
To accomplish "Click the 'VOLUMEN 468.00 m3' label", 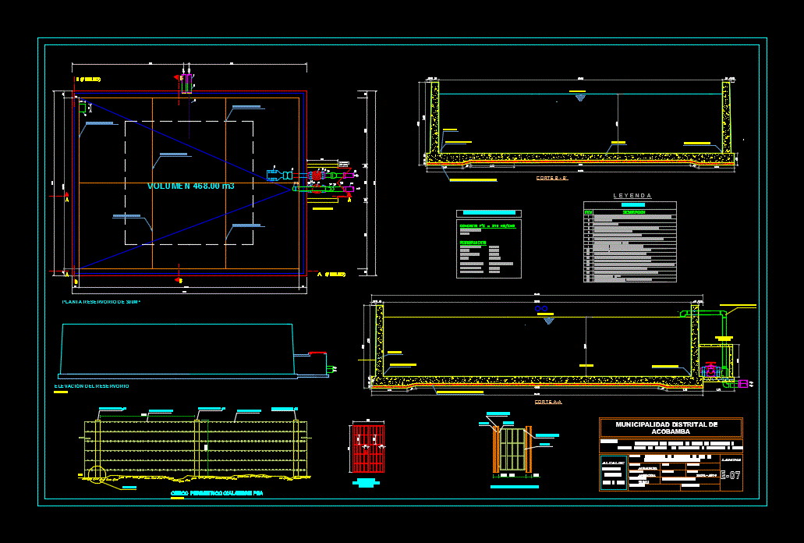I will pos(191,186).
